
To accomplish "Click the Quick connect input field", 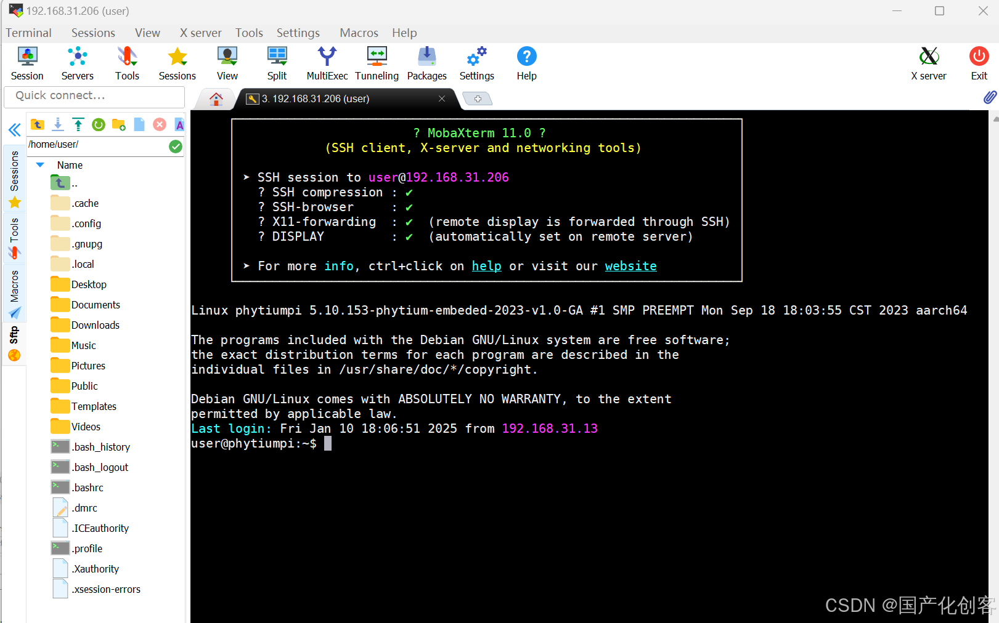I will point(94,96).
